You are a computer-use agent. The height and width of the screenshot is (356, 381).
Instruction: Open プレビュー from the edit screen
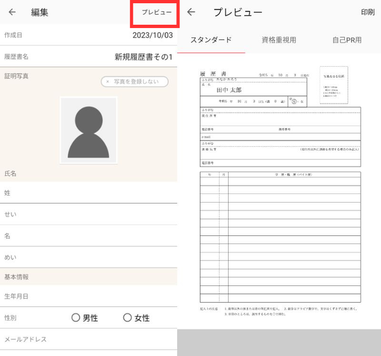click(156, 12)
